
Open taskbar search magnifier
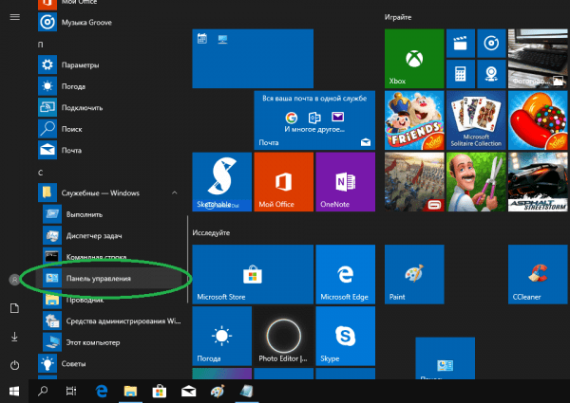tap(43, 391)
